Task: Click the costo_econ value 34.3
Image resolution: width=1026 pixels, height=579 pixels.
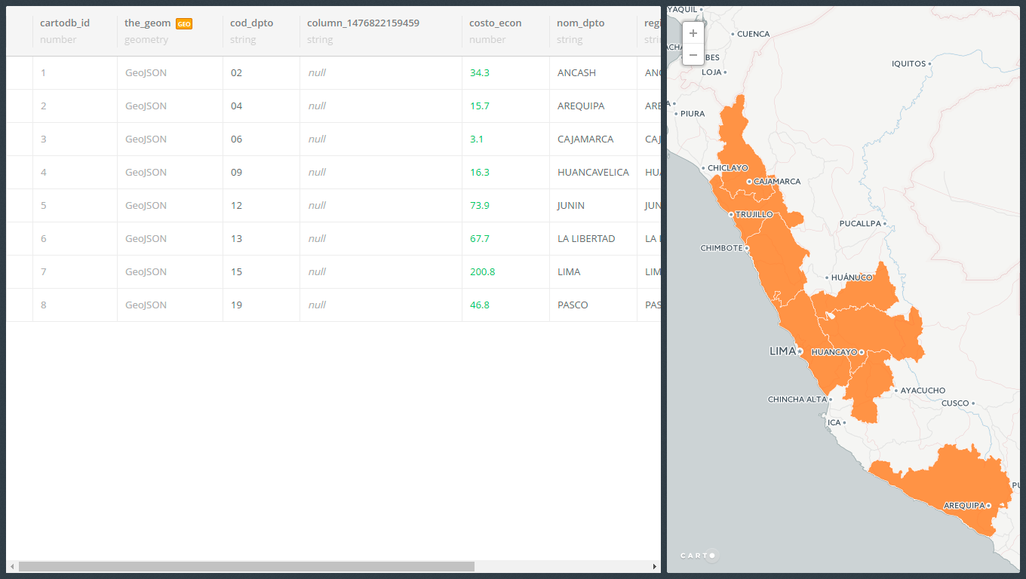Action: (x=480, y=73)
